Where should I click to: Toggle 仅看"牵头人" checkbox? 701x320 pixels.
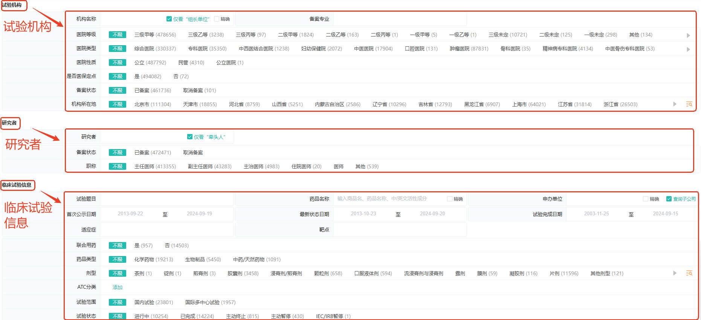click(x=190, y=137)
